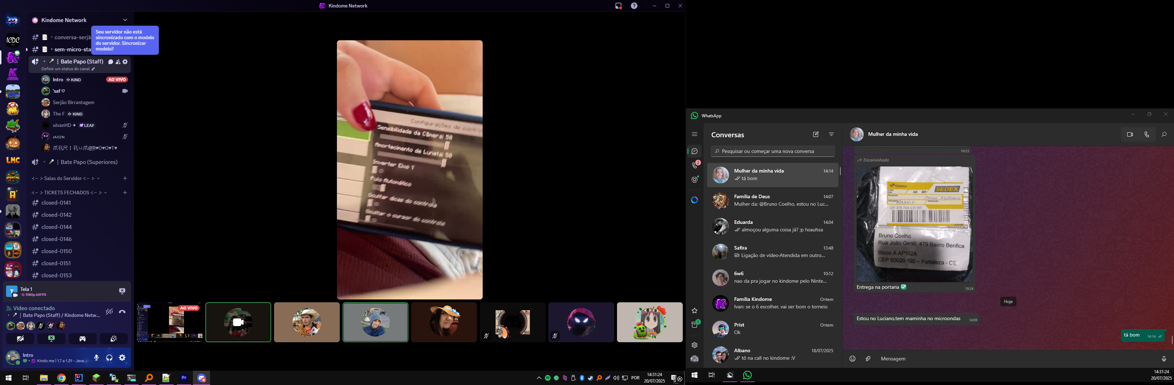
Task: Open WhatsApp chat filter icon
Action: pyautogui.click(x=831, y=134)
